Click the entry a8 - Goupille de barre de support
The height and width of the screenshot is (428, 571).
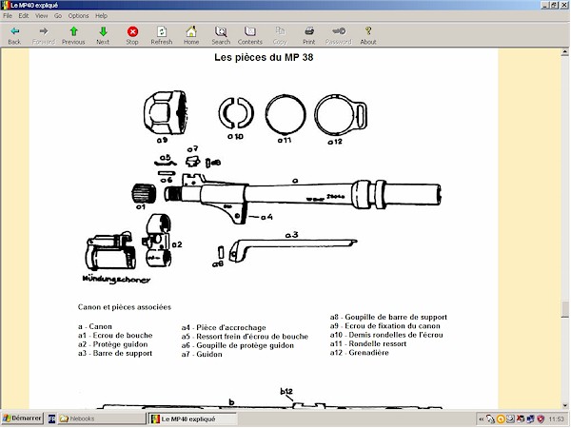point(388,317)
